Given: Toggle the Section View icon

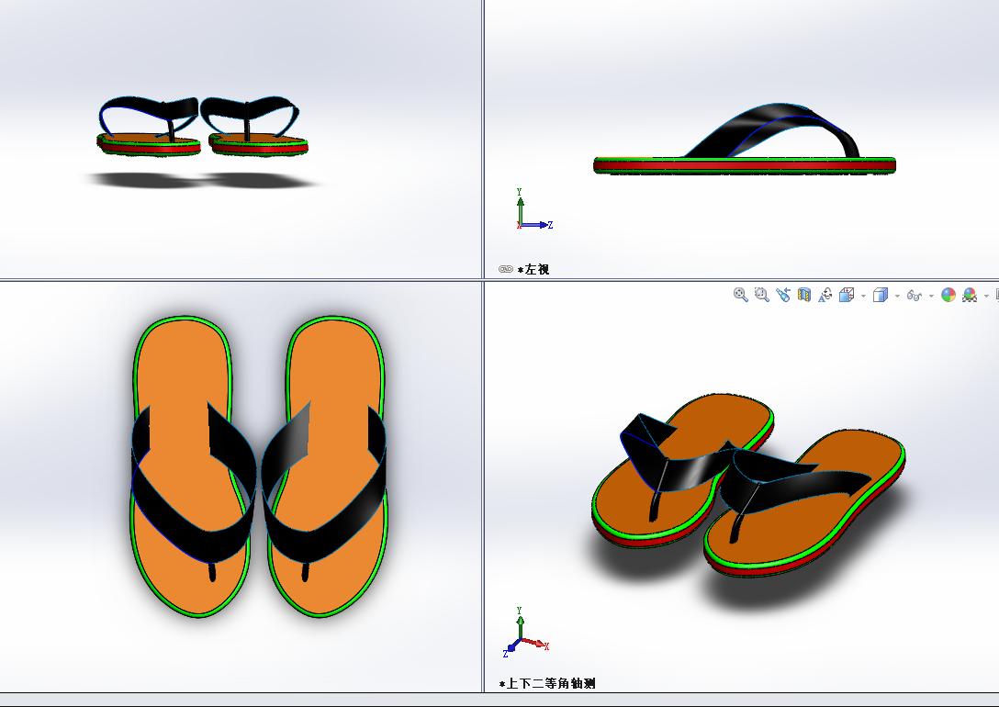Looking at the screenshot, I should 804,295.
